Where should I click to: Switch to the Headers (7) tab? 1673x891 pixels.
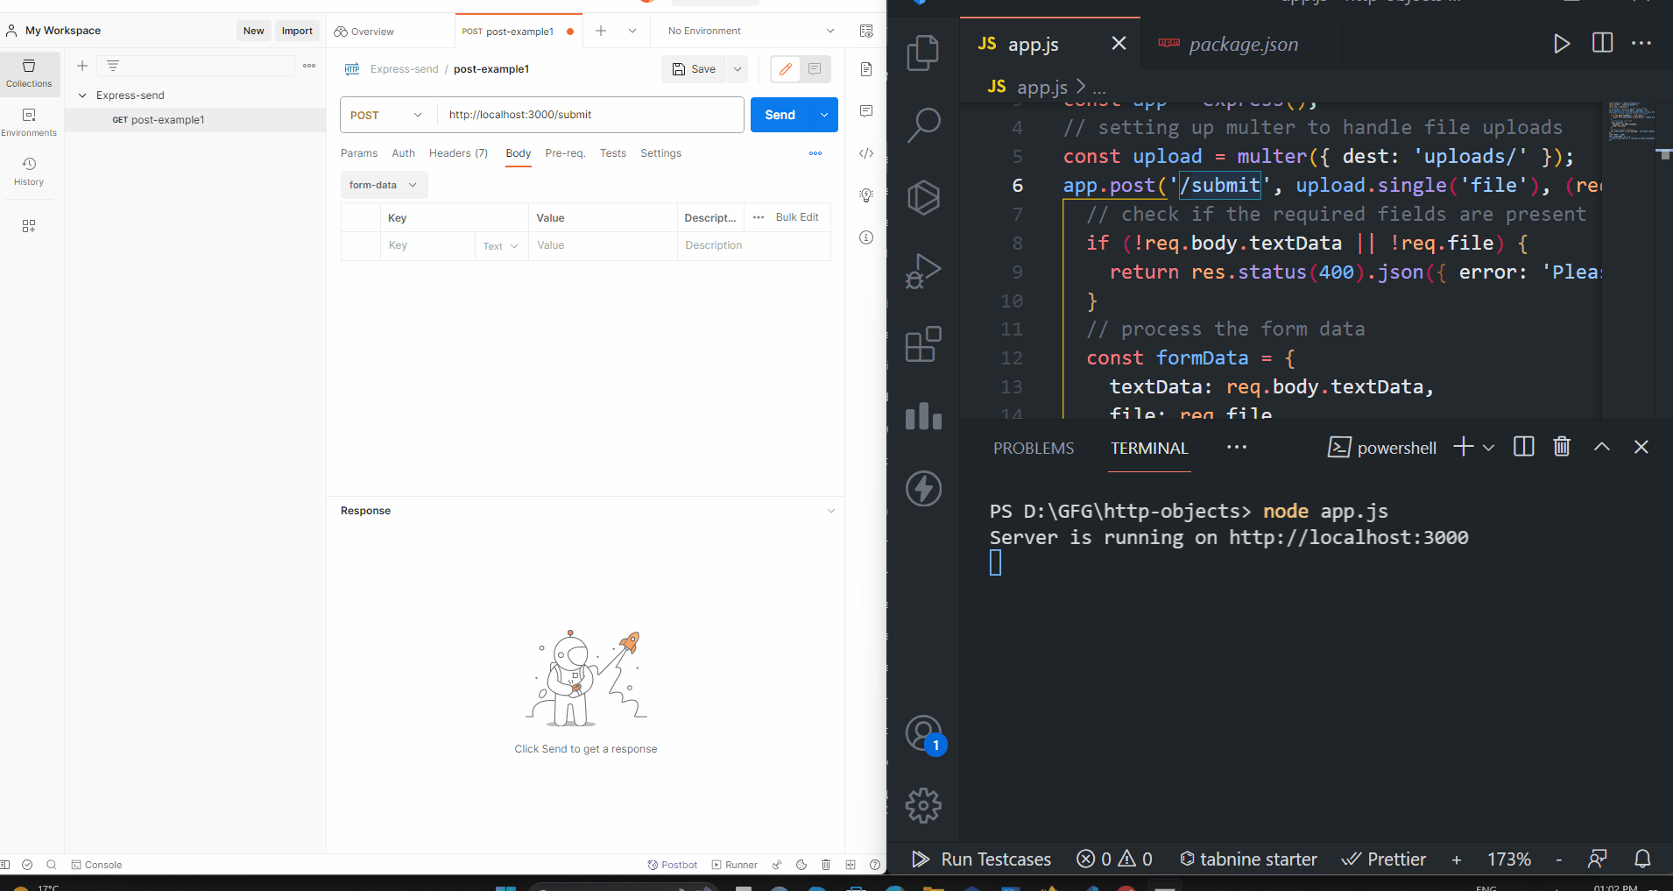(458, 153)
